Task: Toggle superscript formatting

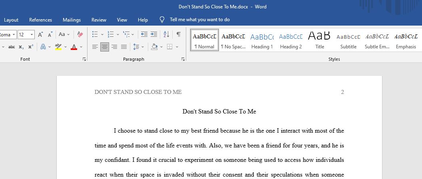Action: 31,47
